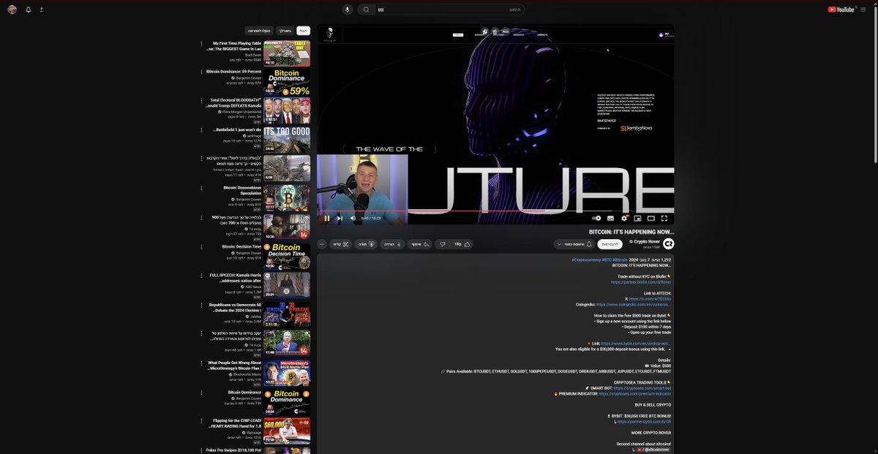Viewport: 878px width, 454px height.
Task: Open the Thanks donation button
Action: pos(367,244)
